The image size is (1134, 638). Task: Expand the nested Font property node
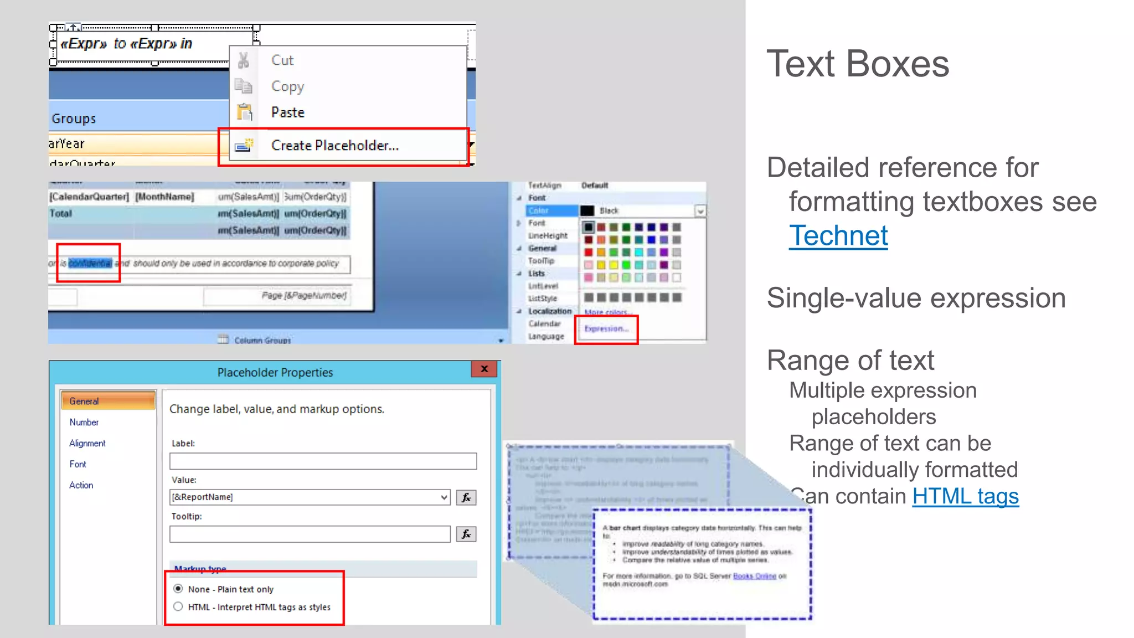[519, 223]
